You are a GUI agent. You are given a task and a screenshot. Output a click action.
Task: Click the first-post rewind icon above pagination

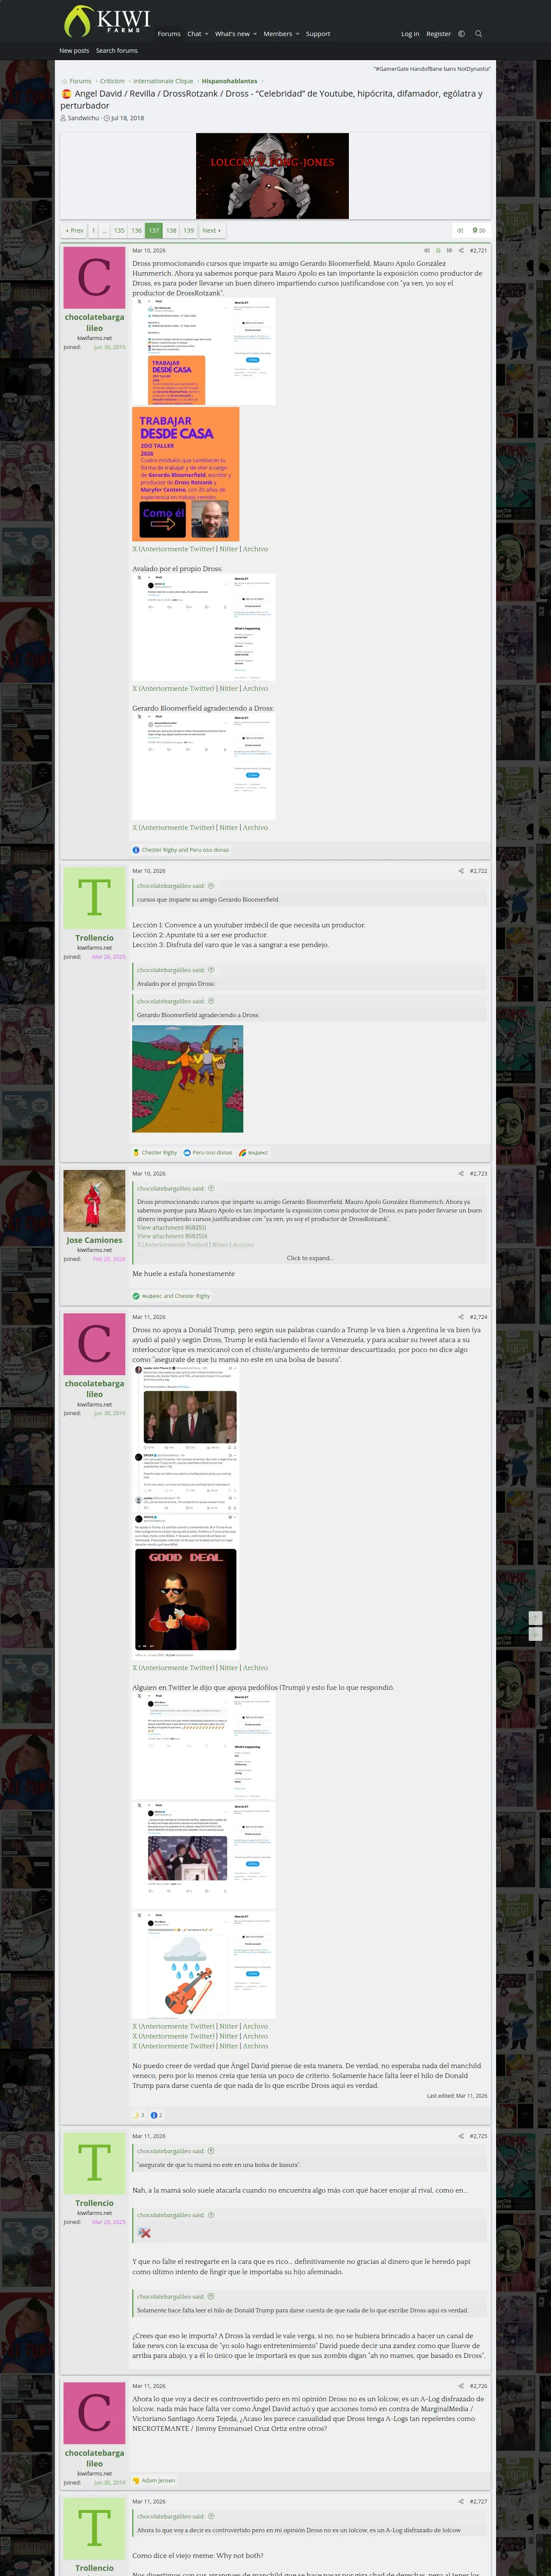(x=460, y=230)
